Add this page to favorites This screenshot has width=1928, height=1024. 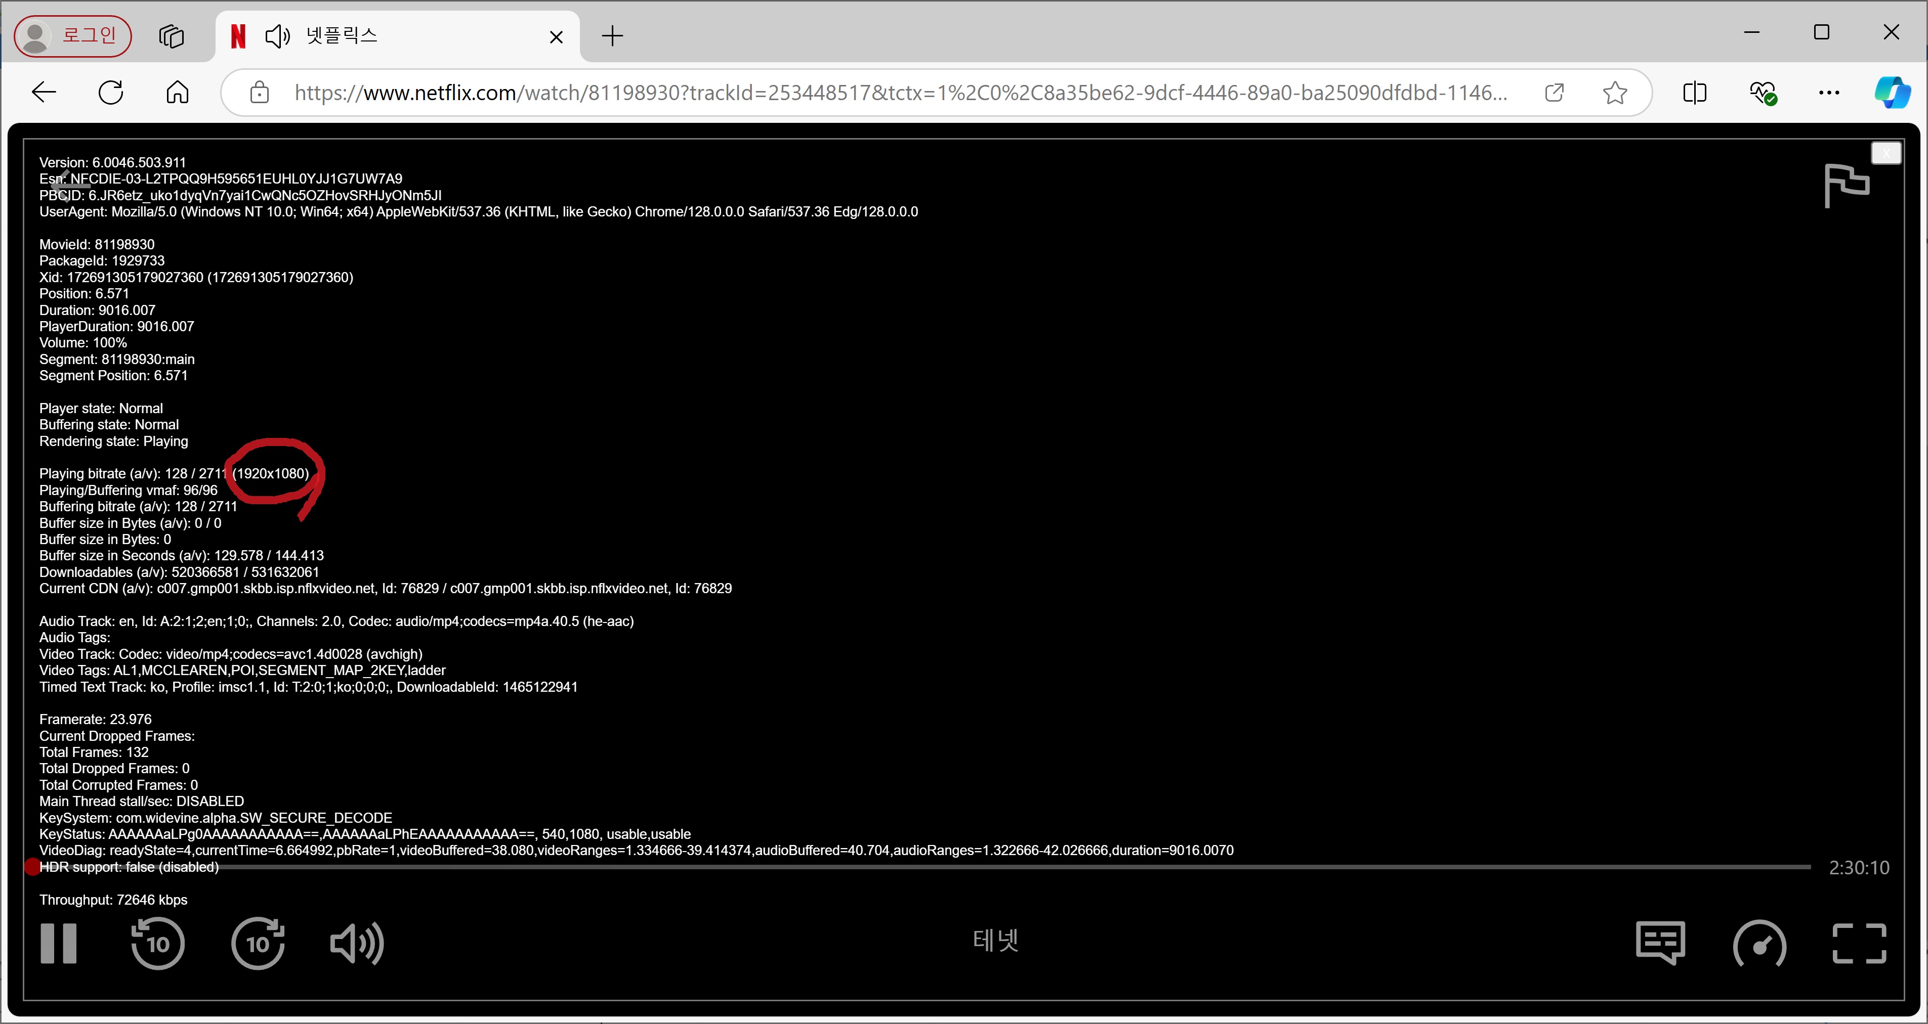1615,93
